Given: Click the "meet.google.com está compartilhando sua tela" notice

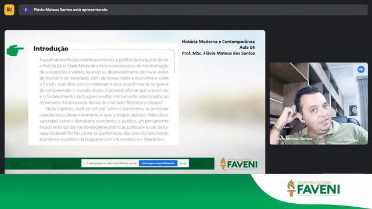Looking at the screenshot, I should tap(111, 163).
